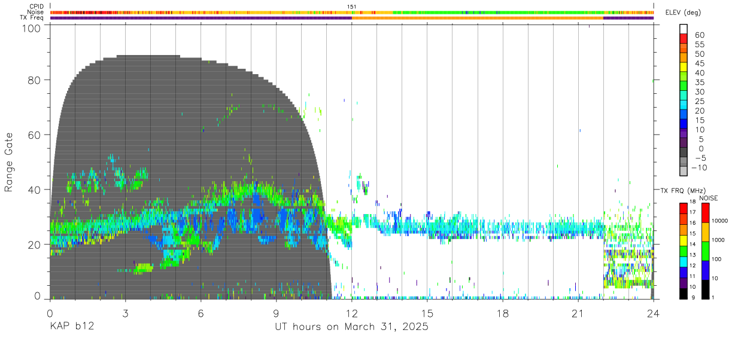
Task: Pick the yellow TX FRQ swatch between 14 and 15
Action: pos(683,240)
